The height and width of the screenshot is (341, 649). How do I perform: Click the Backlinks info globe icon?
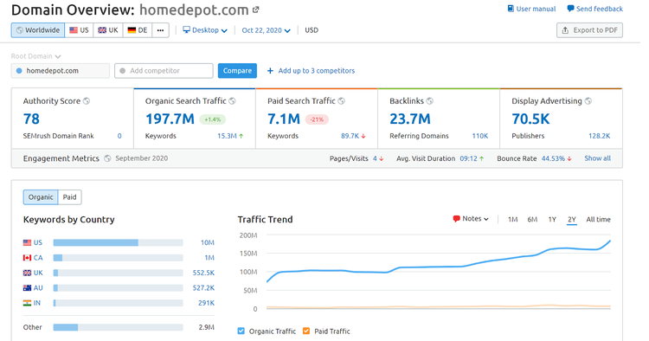(x=429, y=101)
